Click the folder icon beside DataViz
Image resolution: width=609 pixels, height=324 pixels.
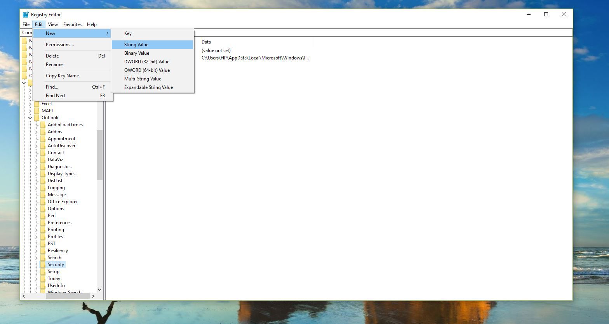click(43, 160)
